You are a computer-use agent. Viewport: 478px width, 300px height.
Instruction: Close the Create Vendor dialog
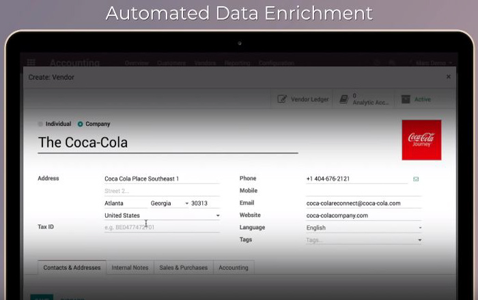[x=449, y=76]
